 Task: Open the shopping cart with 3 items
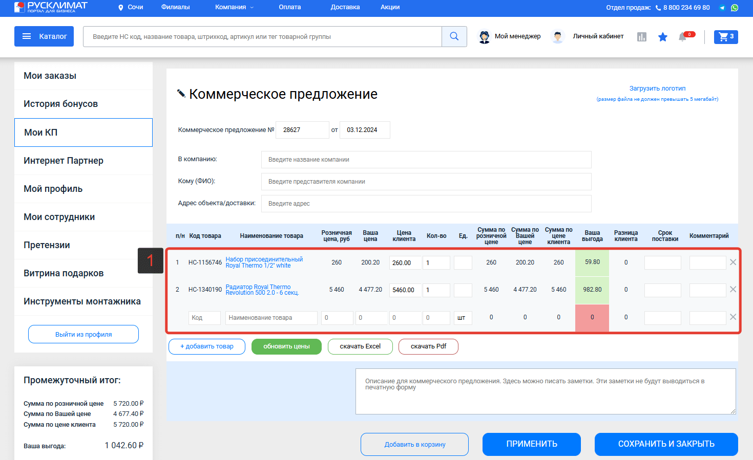tap(726, 36)
